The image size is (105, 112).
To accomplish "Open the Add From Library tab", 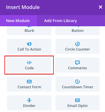I will pos(60,21).
